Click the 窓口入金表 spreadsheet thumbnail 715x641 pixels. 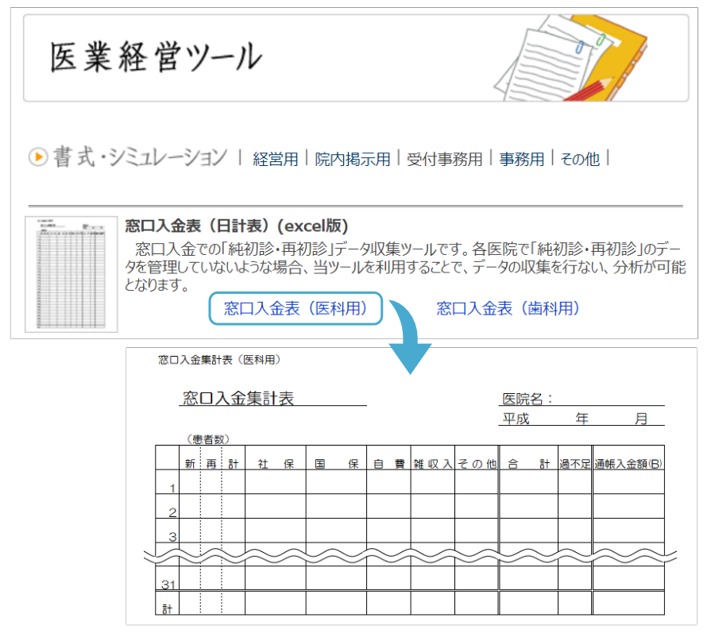click(x=71, y=274)
